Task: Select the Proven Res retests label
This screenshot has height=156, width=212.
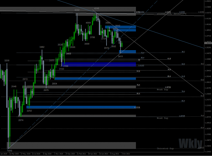Action: tap(172, 14)
